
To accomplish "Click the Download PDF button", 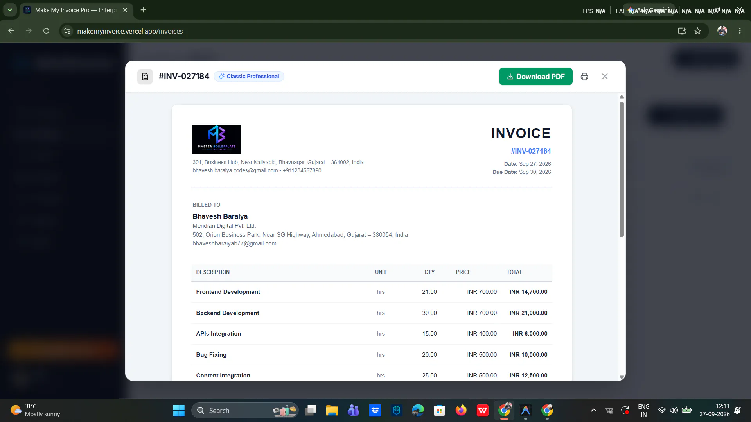I will tap(535, 77).
